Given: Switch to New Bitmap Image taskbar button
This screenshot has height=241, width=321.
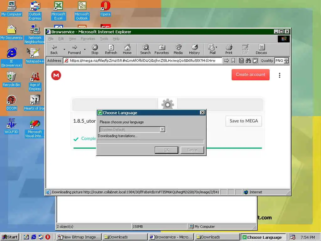Looking at the screenshot, I should click(79, 237).
